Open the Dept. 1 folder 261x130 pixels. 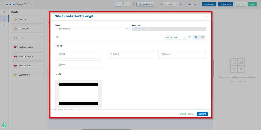pyautogui.click(x=79, y=64)
